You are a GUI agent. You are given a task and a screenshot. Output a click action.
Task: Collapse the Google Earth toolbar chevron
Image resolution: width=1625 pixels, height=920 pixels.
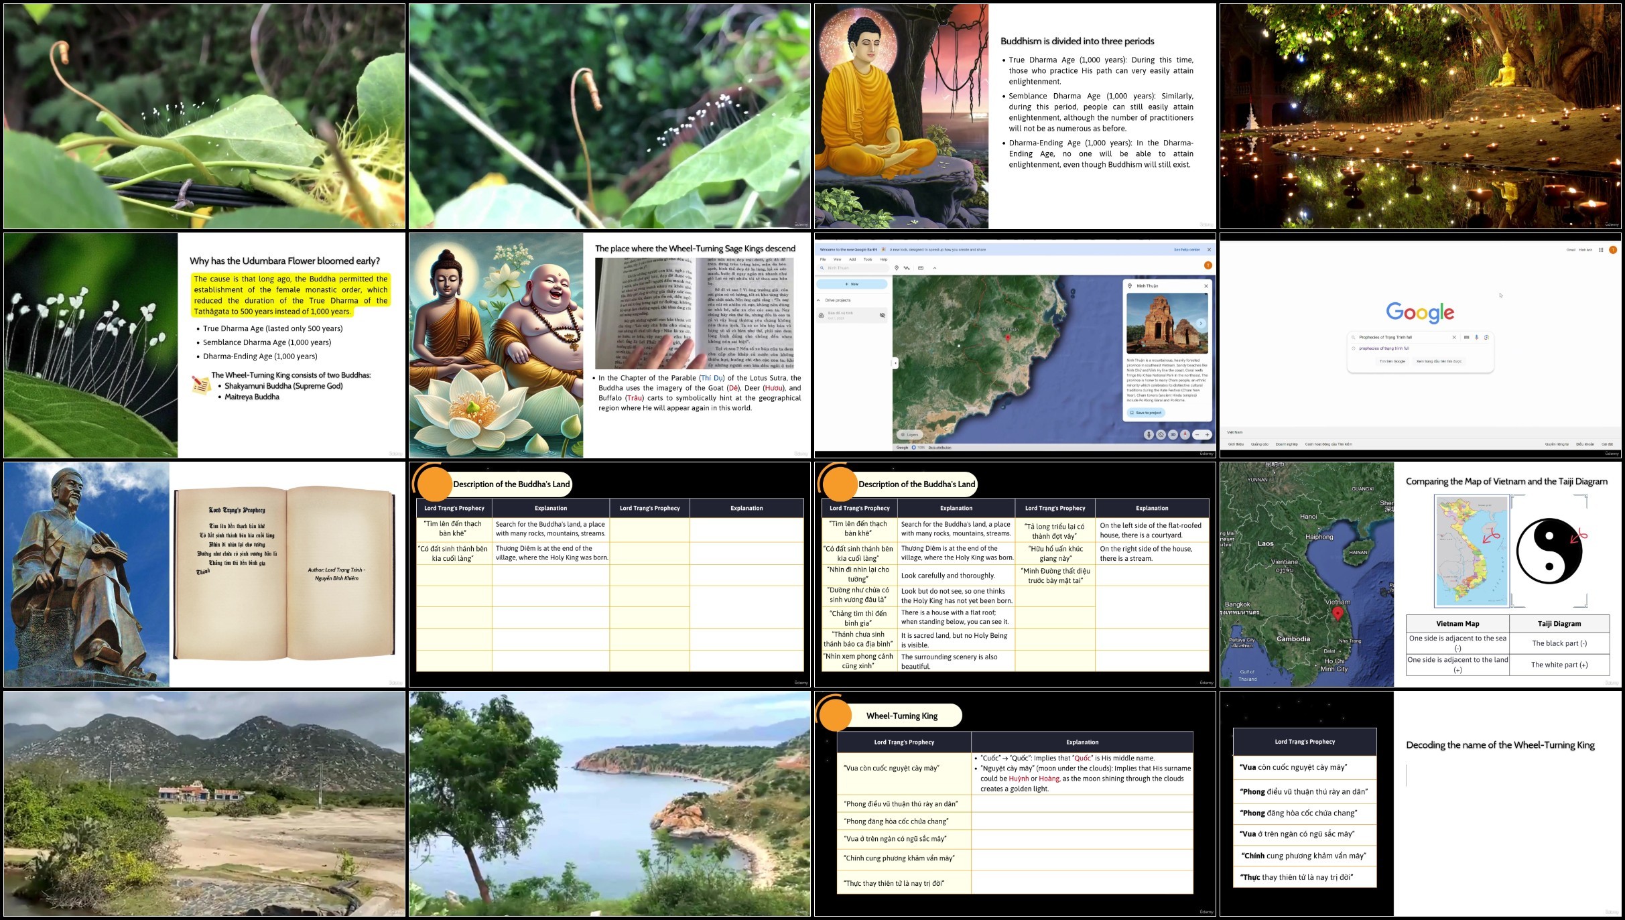[x=935, y=268]
